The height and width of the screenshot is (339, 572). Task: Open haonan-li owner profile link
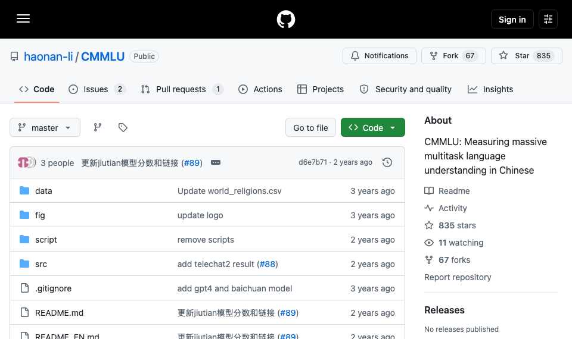[48, 56]
